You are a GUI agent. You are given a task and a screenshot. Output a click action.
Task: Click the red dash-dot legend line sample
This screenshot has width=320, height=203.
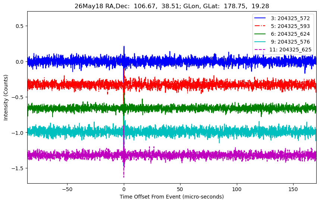pos(260,26)
